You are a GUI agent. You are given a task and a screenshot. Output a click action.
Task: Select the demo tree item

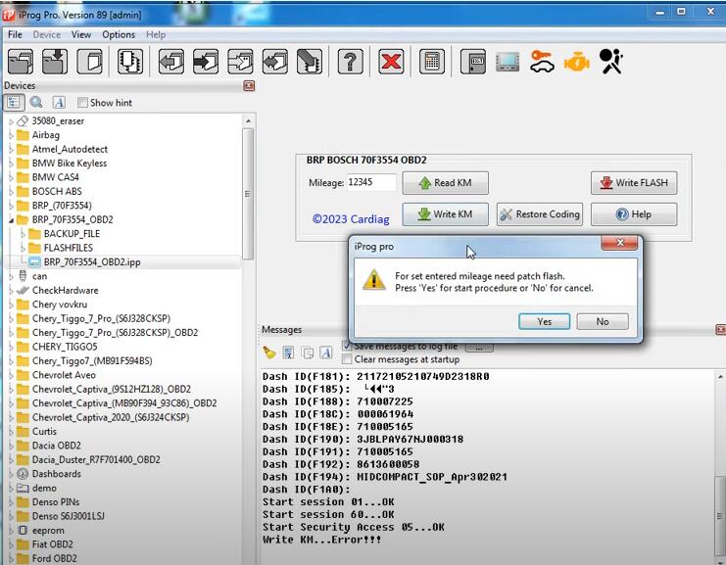(x=44, y=489)
